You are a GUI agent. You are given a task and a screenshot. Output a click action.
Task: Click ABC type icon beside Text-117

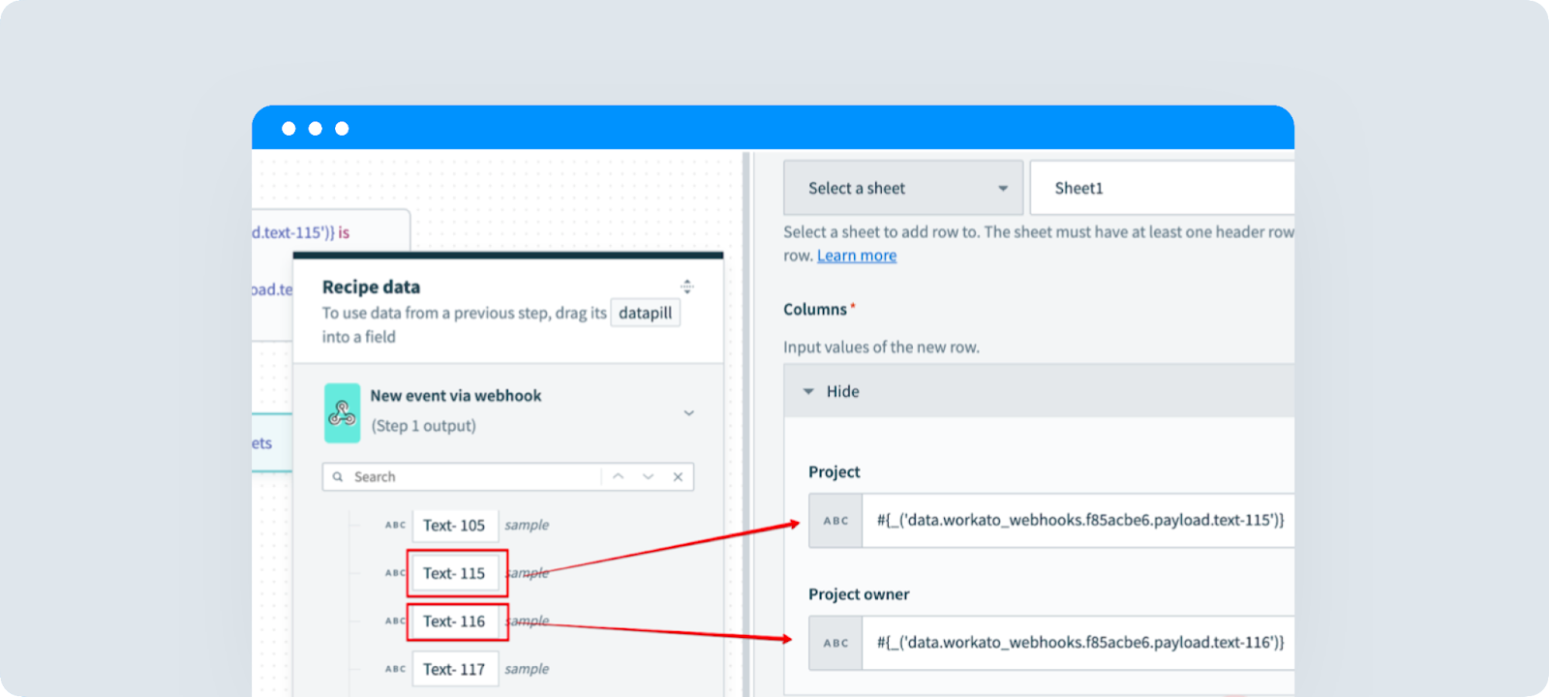click(395, 669)
